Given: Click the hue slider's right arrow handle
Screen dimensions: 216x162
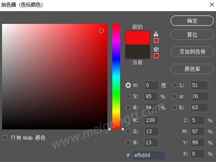Looking at the screenshot, I should point(122,129).
